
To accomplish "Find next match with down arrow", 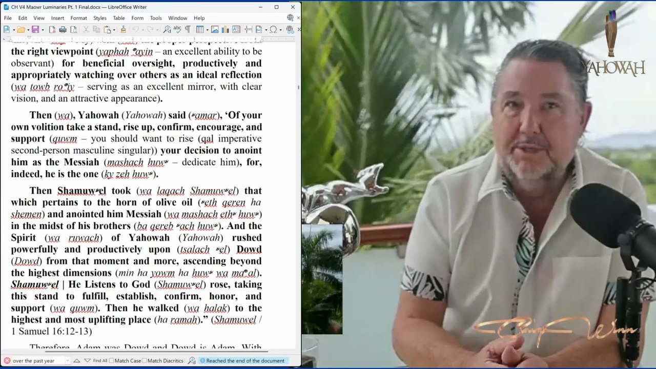I will (87, 361).
